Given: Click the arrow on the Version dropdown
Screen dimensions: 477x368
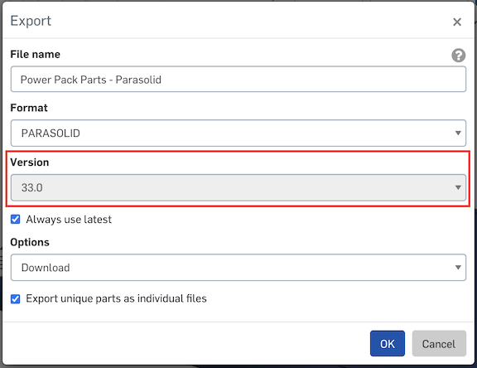Looking at the screenshot, I should [458, 187].
